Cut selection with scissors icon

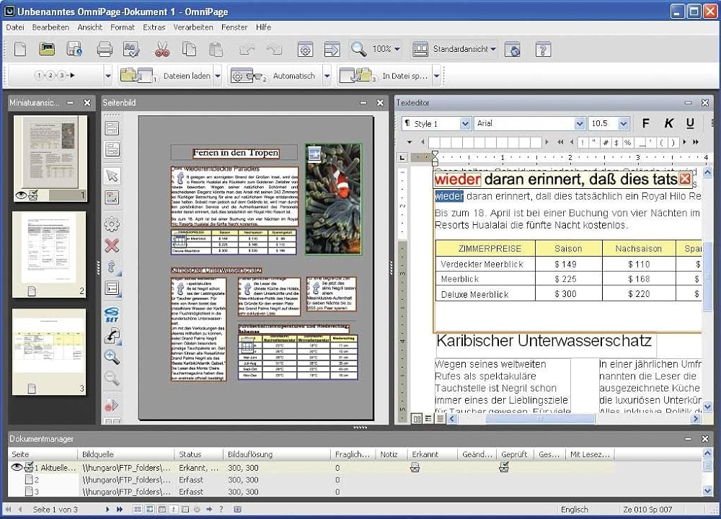(x=162, y=49)
